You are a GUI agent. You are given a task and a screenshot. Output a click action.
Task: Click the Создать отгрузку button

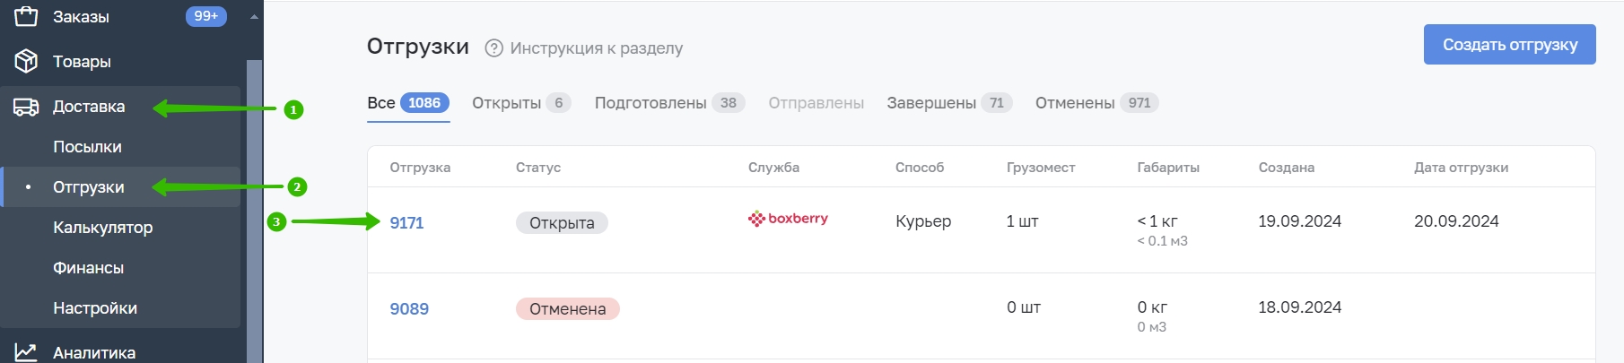[1509, 45]
